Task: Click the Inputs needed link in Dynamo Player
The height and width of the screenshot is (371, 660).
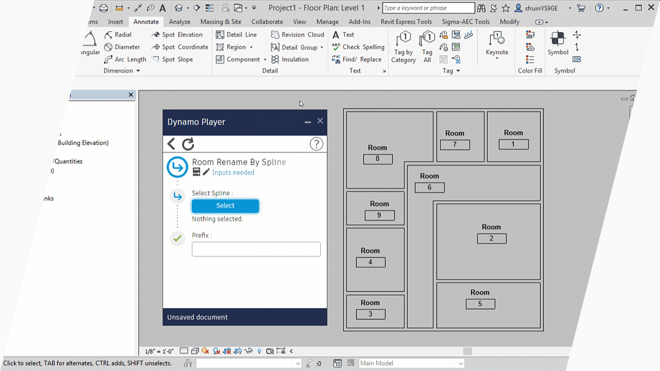Action: [233, 173]
